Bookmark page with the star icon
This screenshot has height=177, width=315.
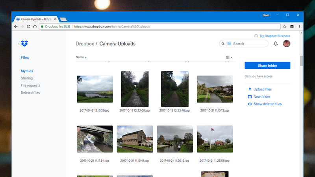285,26
